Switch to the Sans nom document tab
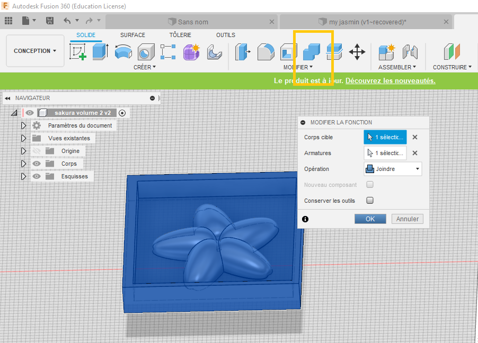 click(x=191, y=22)
